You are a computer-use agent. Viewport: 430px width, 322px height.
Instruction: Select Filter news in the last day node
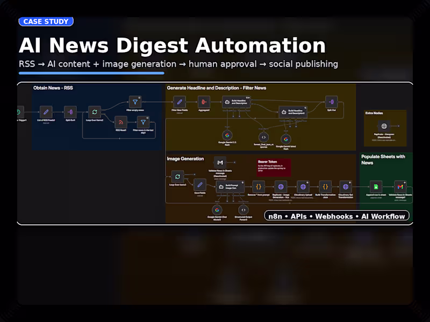(x=143, y=122)
